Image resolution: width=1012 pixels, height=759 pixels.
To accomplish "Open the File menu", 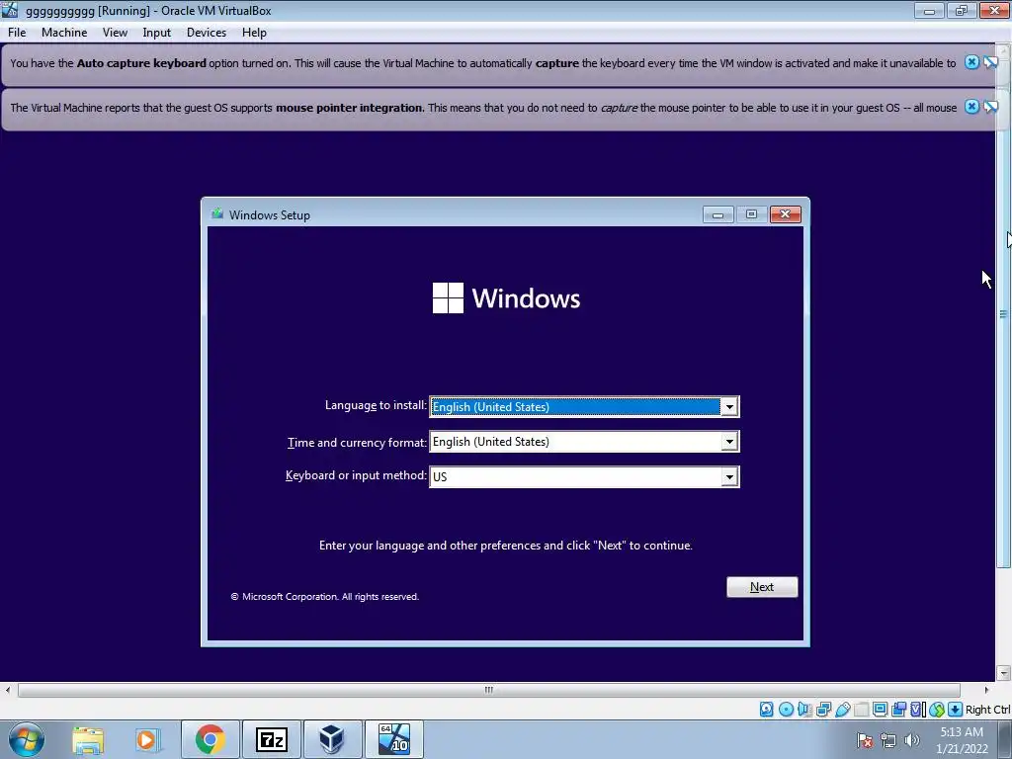I will [x=17, y=33].
